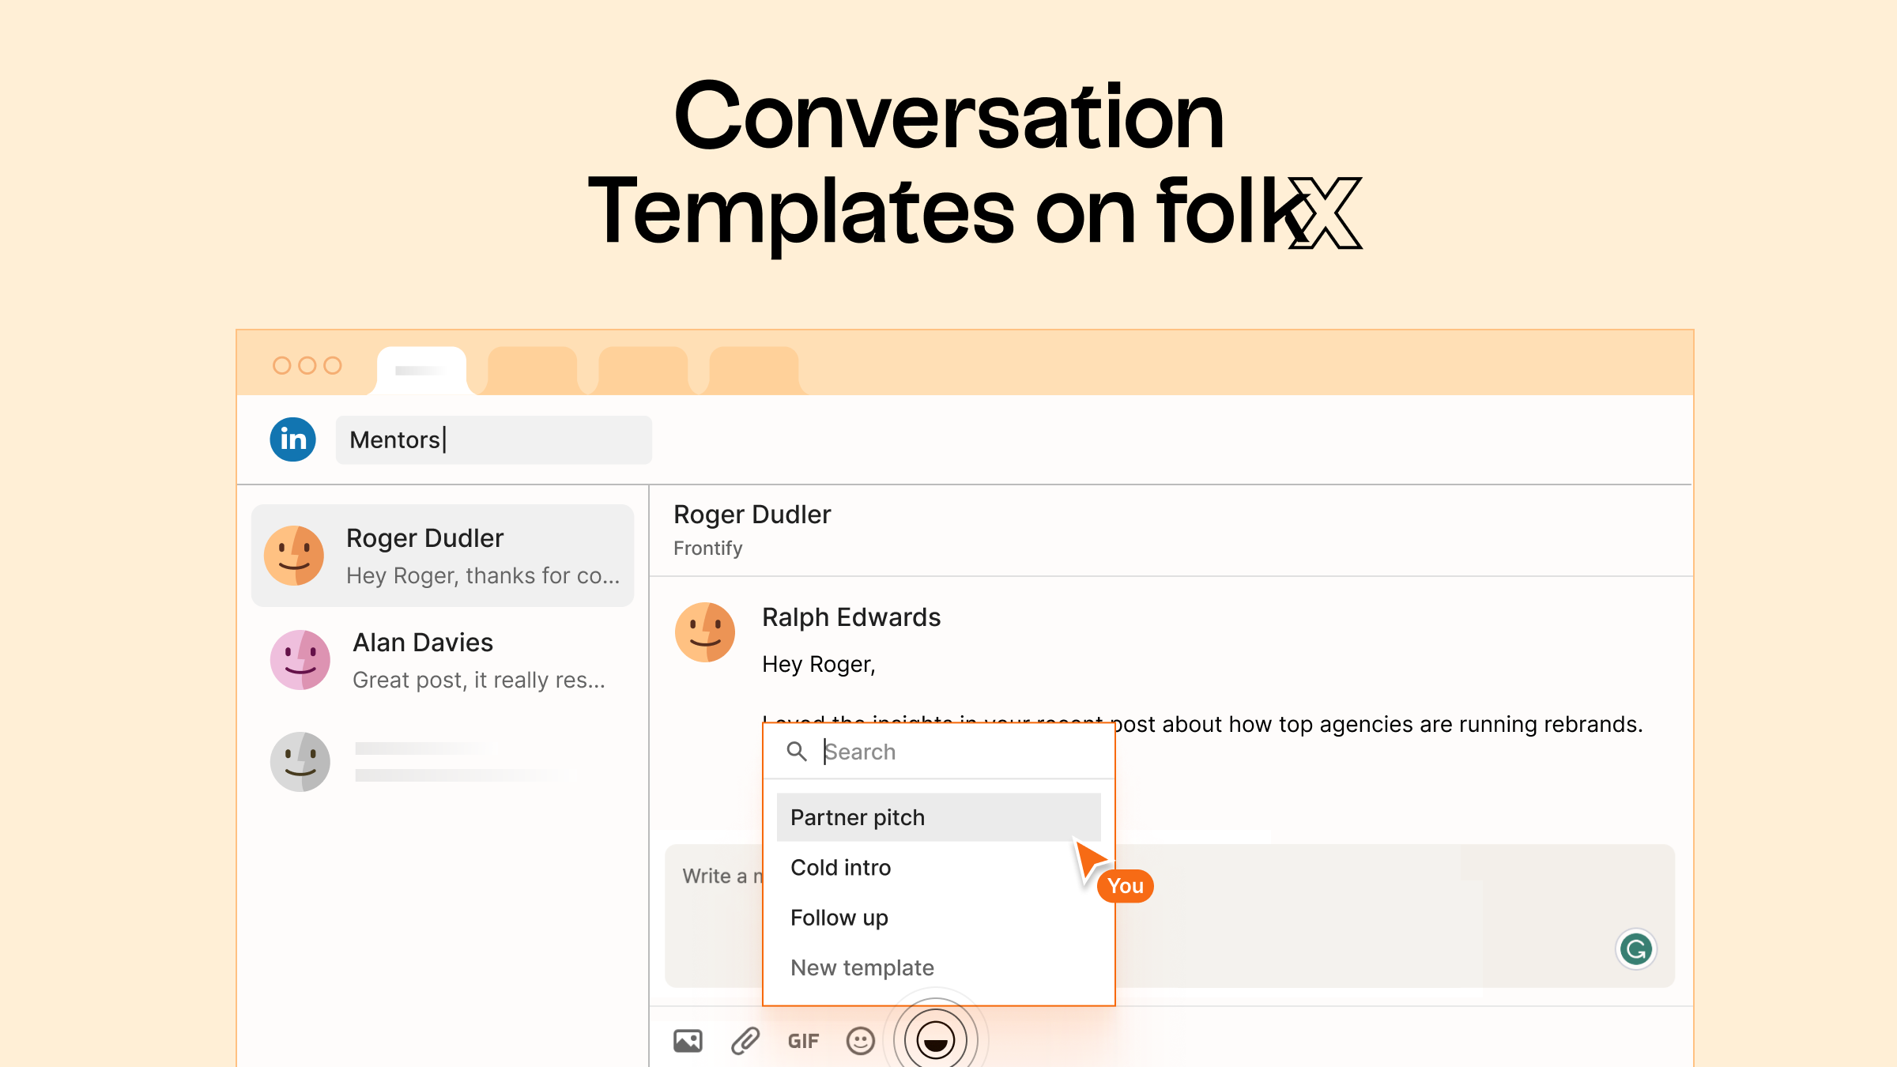Pick the Follow up template
The image size is (1897, 1067).
(x=839, y=918)
